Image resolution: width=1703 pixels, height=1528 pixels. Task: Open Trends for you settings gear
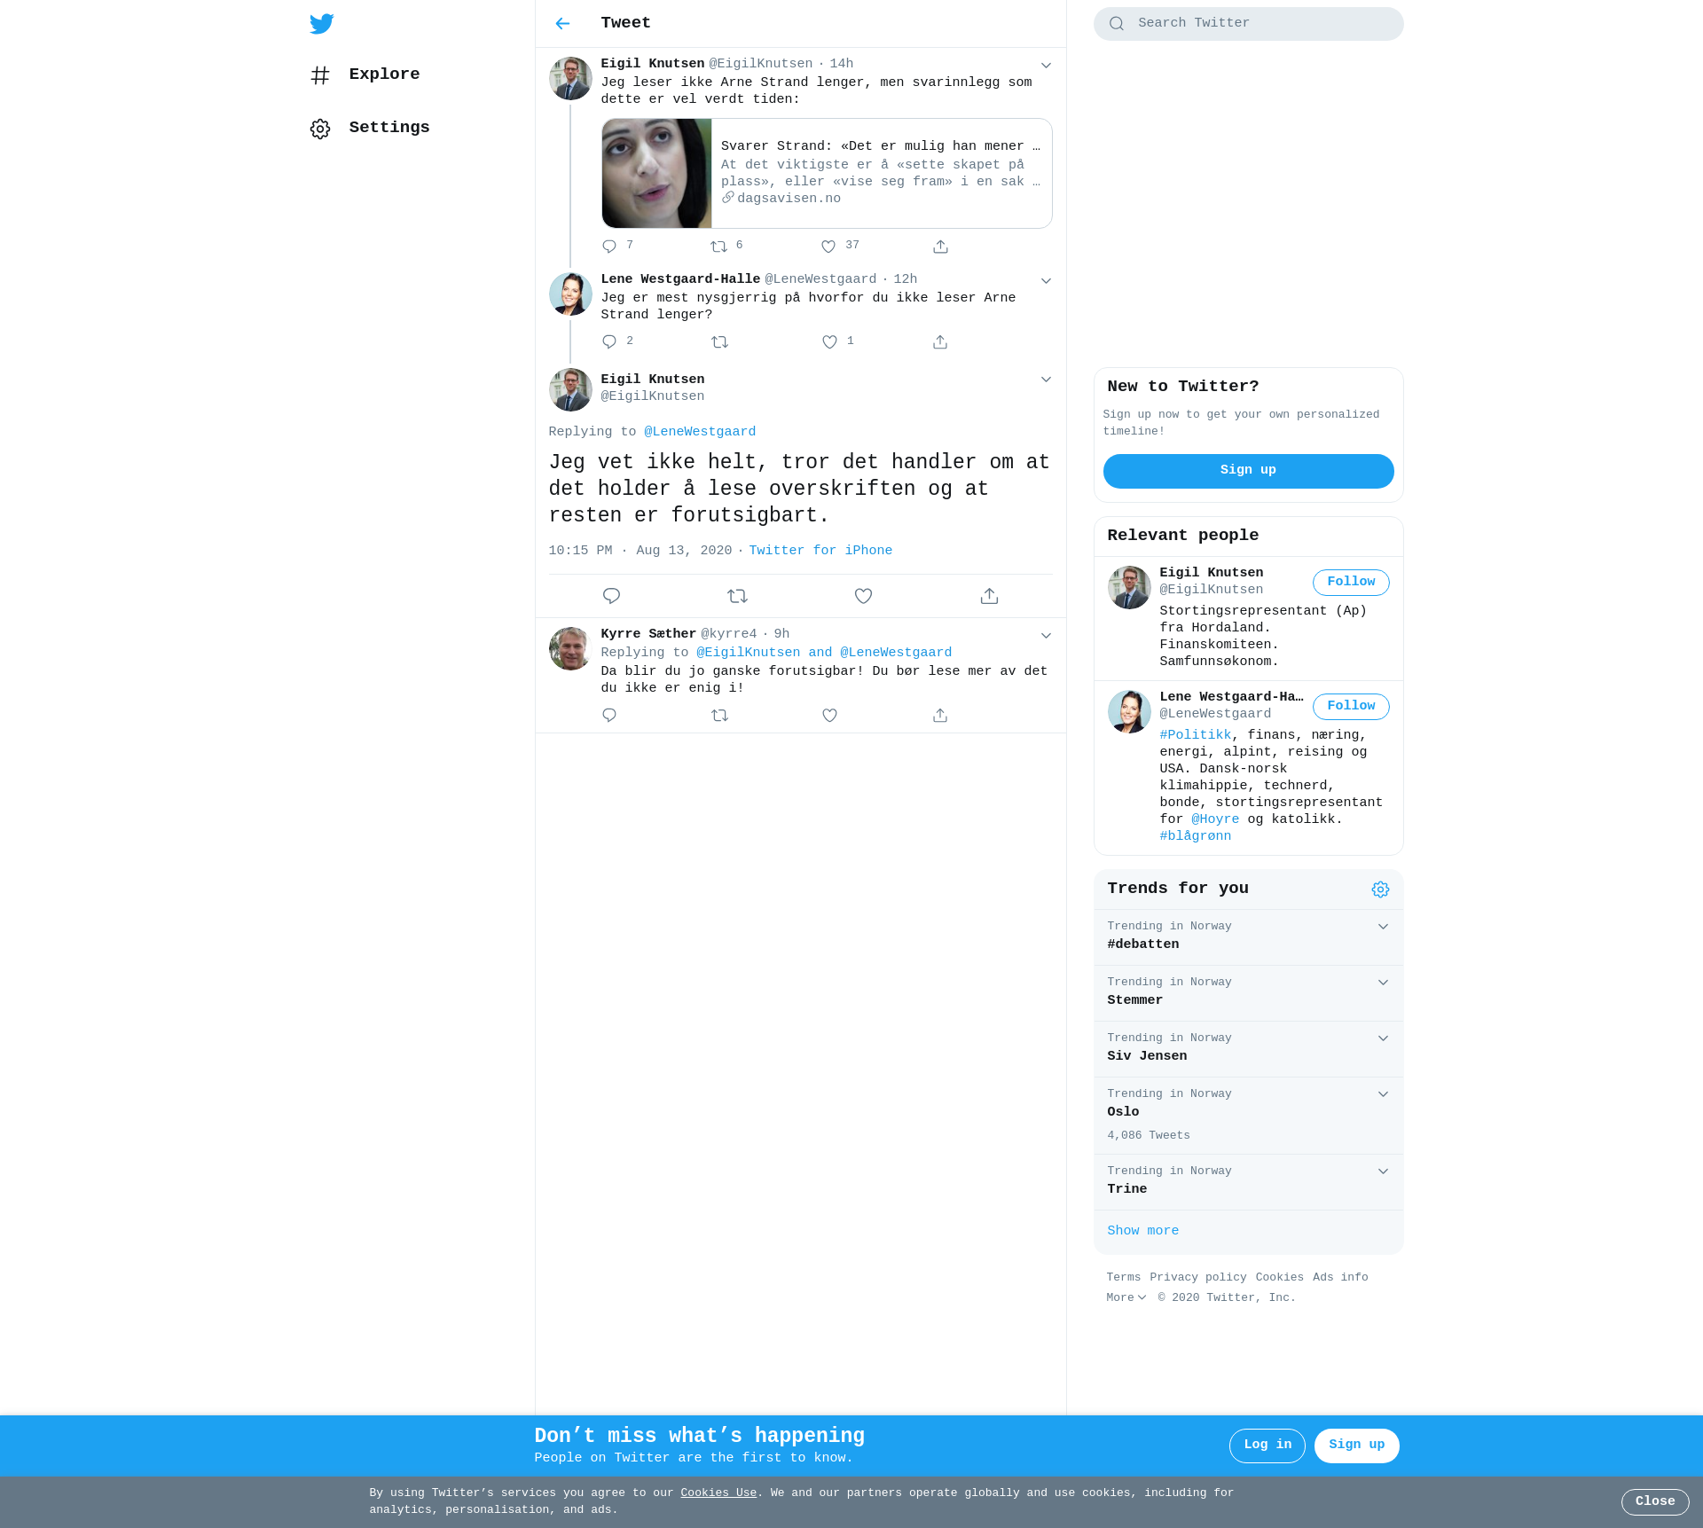coord(1380,889)
